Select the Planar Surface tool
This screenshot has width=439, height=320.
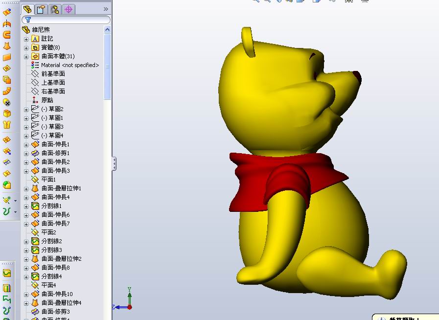coord(6,58)
